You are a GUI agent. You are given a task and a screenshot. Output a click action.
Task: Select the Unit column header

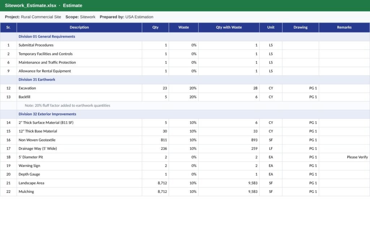coord(271,27)
